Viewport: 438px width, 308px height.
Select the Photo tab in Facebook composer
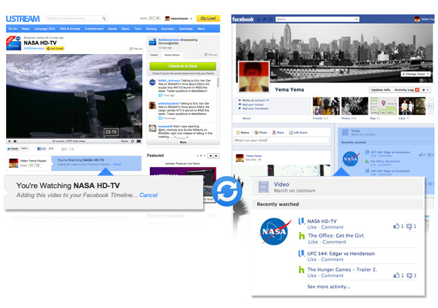tap(261, 133)
